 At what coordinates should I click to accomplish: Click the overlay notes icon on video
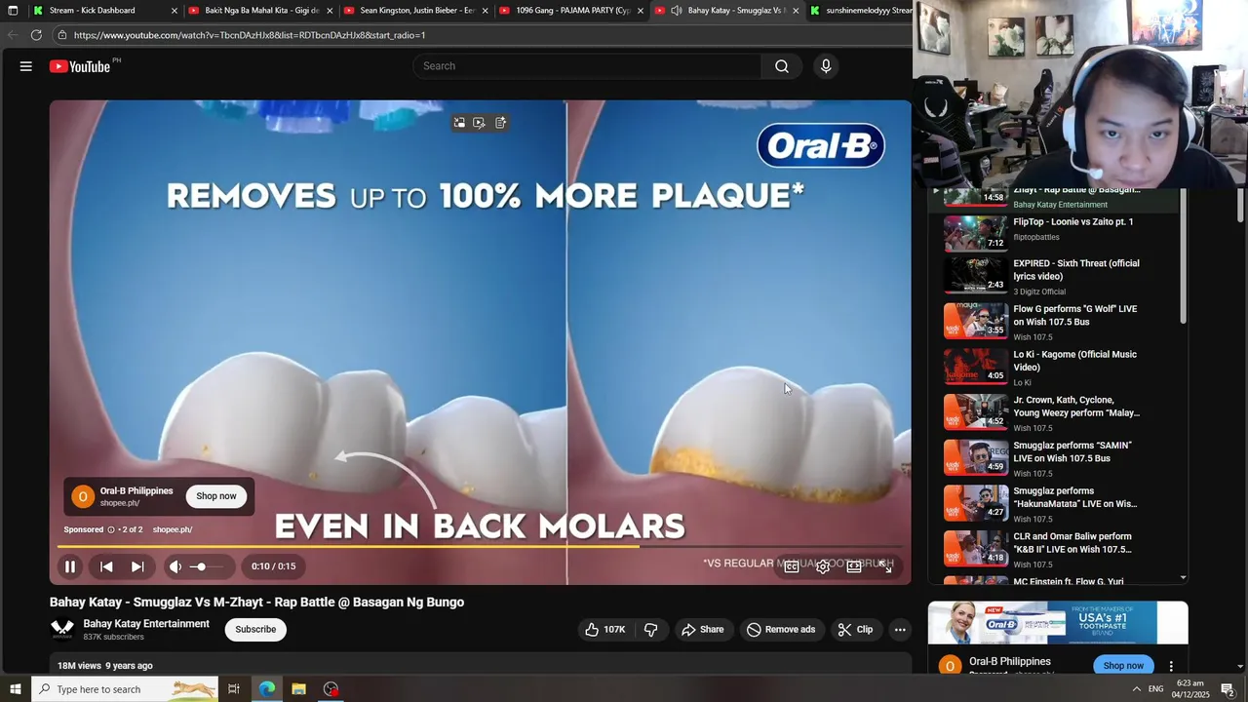point(500,123)
